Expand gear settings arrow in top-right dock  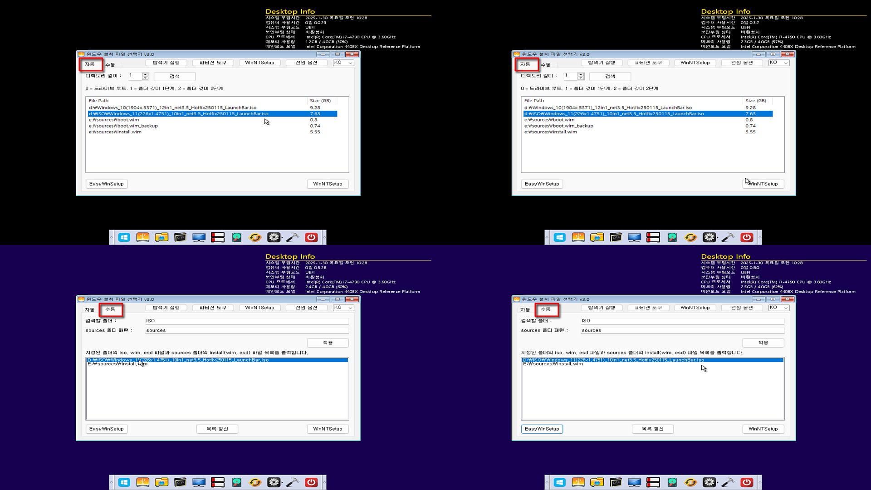coord(718,238)
